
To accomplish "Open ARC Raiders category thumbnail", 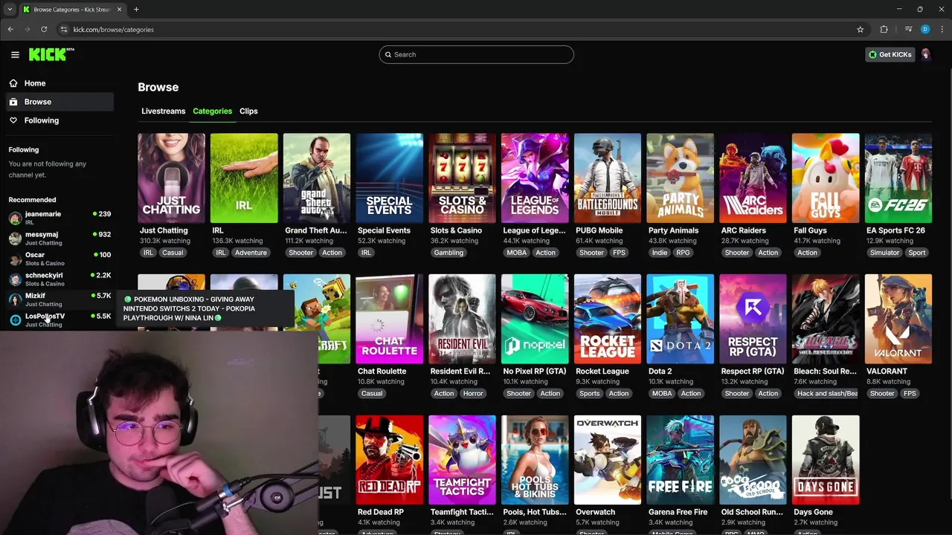I will [753, 178].
